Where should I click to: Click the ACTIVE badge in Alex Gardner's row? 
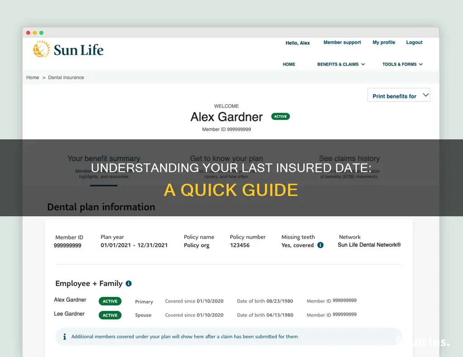pyautogui.click(x=110, y=301)
